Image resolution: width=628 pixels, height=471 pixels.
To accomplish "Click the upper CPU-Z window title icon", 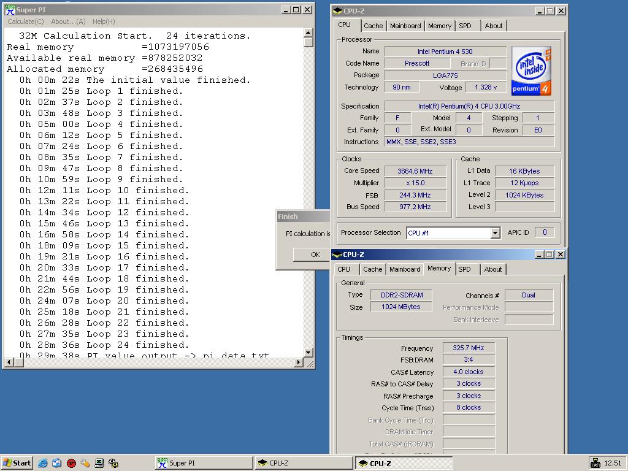I will [x=338, y=11].
